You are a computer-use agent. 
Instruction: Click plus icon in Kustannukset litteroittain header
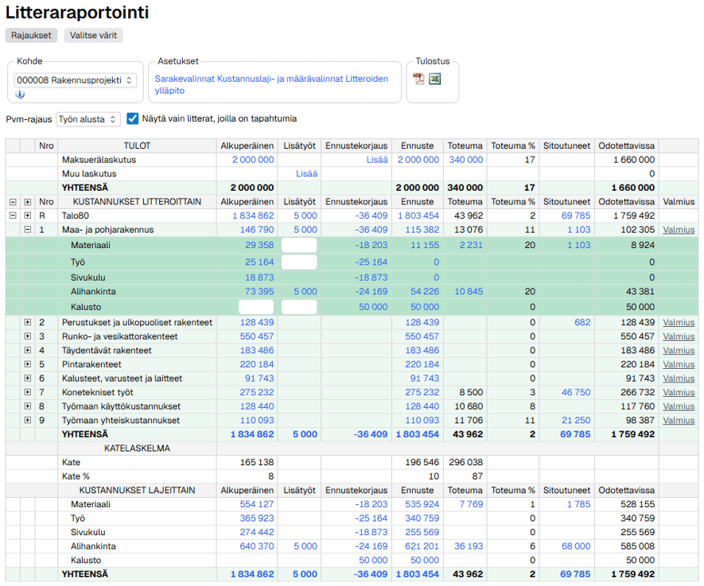(28, 202)
